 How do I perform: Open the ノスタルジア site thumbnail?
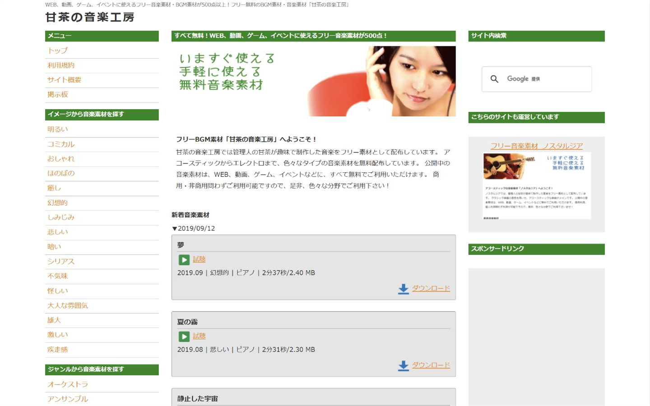(537, 185)
